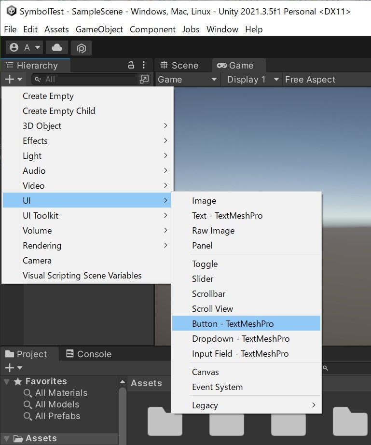Open the Component menu
The height and width of the screenshot is (445, 371).
[x=152, y=29]
